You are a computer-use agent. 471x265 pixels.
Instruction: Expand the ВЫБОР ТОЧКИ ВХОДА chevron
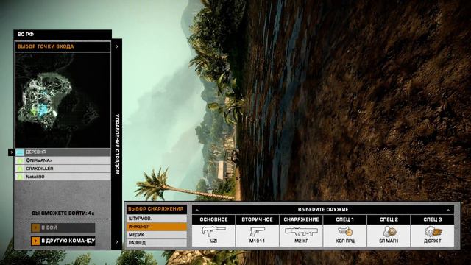click(x=117, y=46)
